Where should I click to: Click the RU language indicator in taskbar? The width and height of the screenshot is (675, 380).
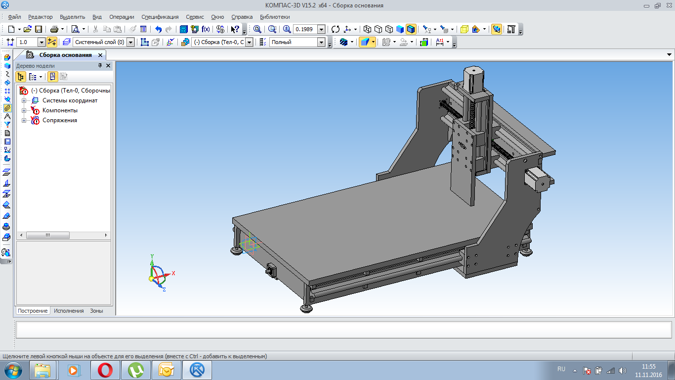561,369
